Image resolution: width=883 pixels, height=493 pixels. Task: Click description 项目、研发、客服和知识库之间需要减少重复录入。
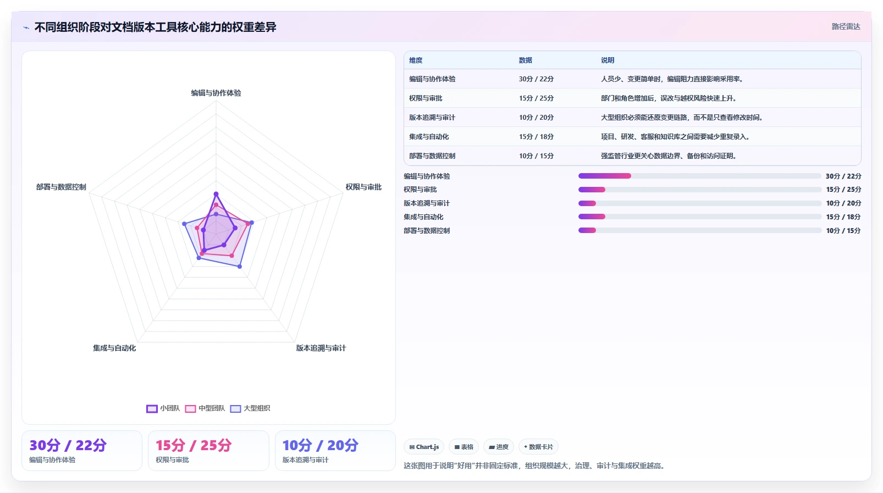tap(676, 137)
